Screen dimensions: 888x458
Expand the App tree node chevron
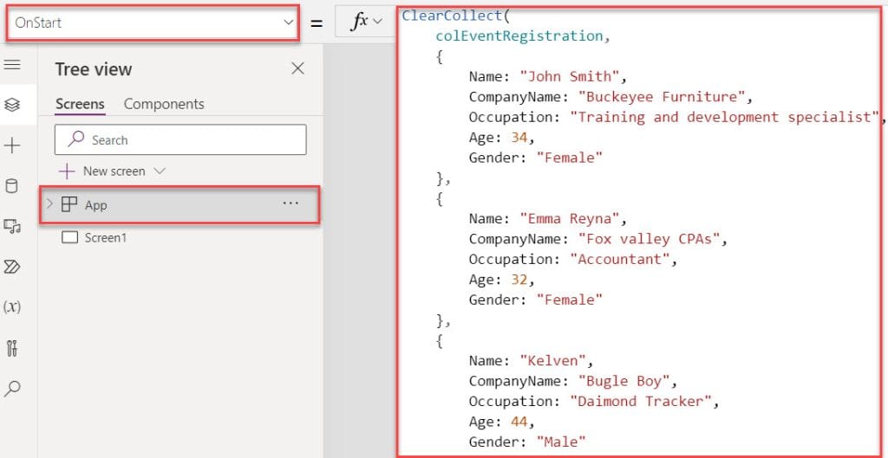49,204
